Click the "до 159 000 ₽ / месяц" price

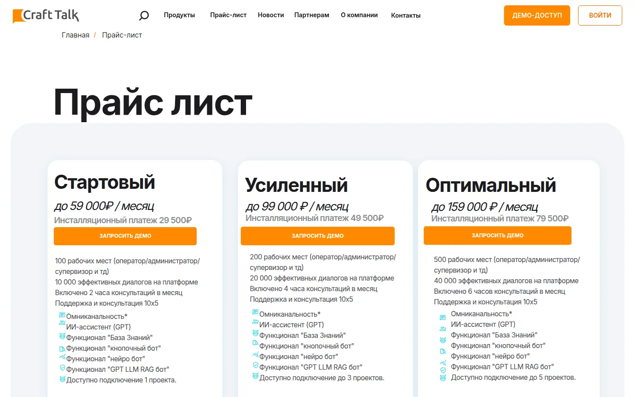click(x=485, y=207)
